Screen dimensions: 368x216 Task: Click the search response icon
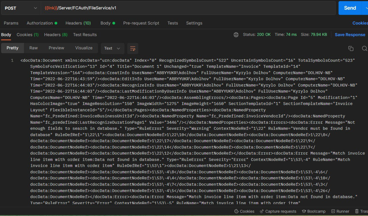click(365, 48)
